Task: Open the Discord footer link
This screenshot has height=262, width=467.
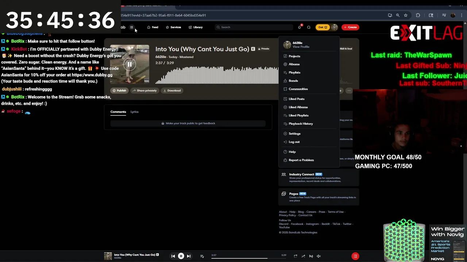Action: [284, 224]
